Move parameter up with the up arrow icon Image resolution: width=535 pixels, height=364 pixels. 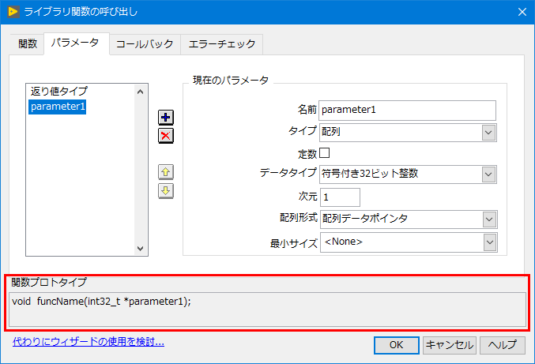(166, 172)
